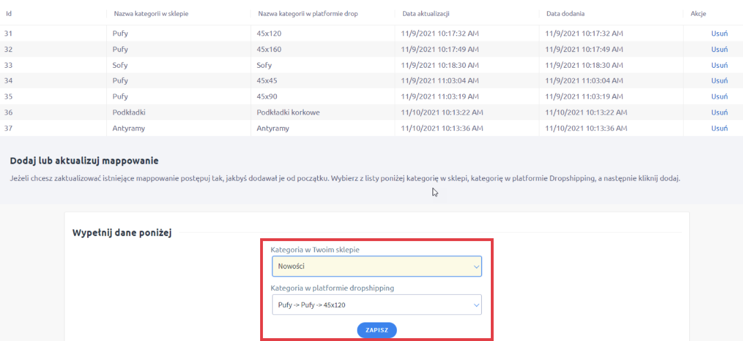
Task: Delete mapping row with Id 35
Action: coord(719,97)
